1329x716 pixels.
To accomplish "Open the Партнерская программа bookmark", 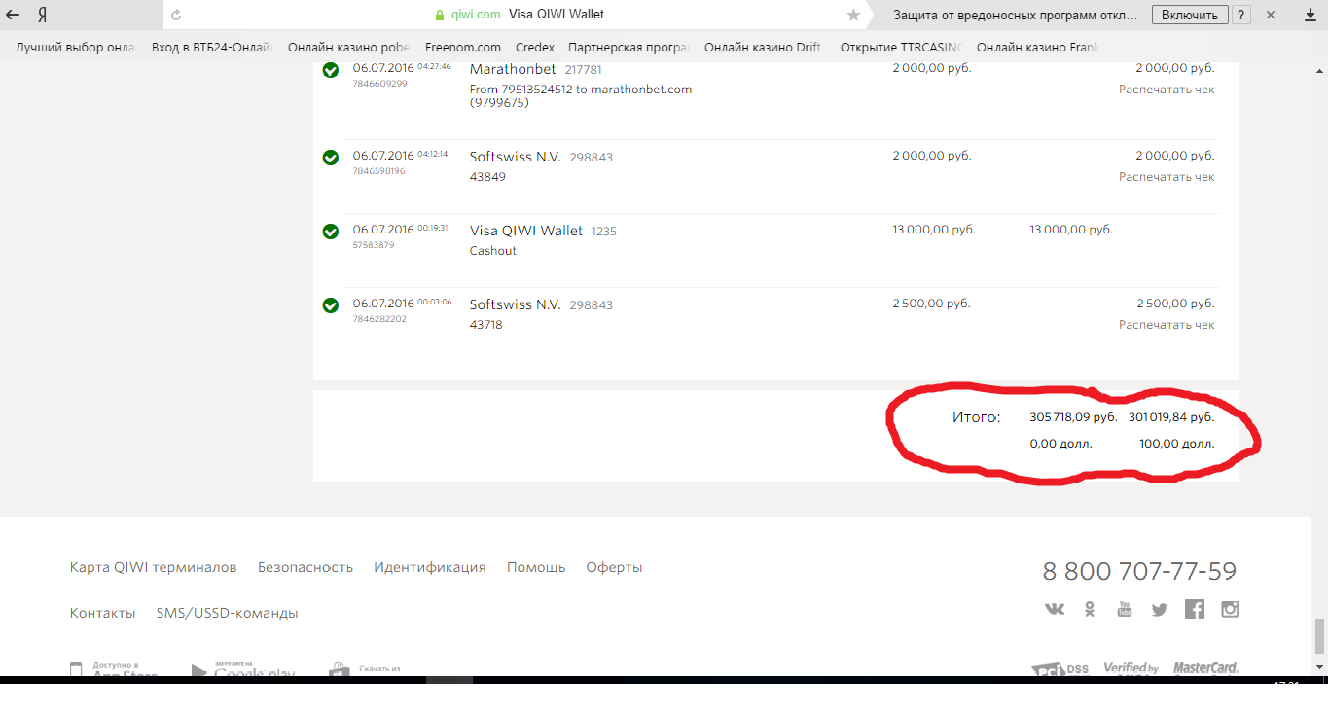I will pos(629,47).
